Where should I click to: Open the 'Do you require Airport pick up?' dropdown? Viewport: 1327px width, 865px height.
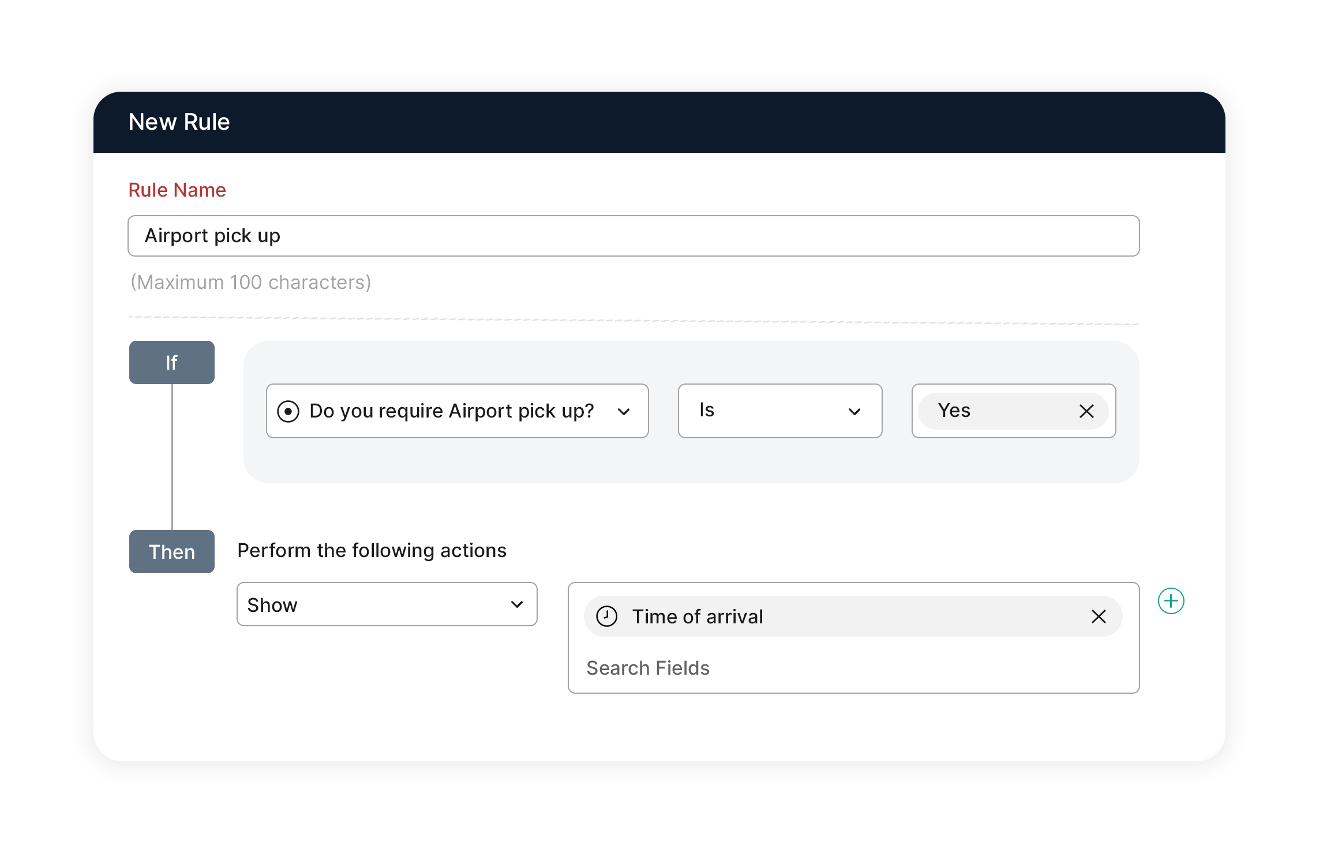[x=457, y=411]
